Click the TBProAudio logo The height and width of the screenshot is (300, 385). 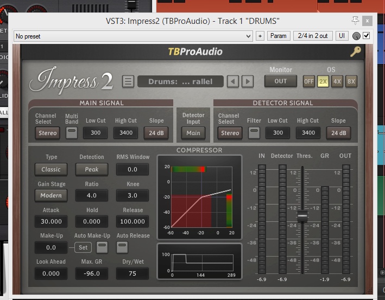click(x=195, y=52)
